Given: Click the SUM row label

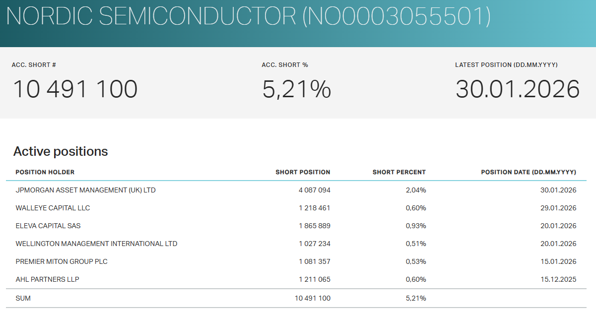Looking at the screenshot, I should (x=23, y=298).
